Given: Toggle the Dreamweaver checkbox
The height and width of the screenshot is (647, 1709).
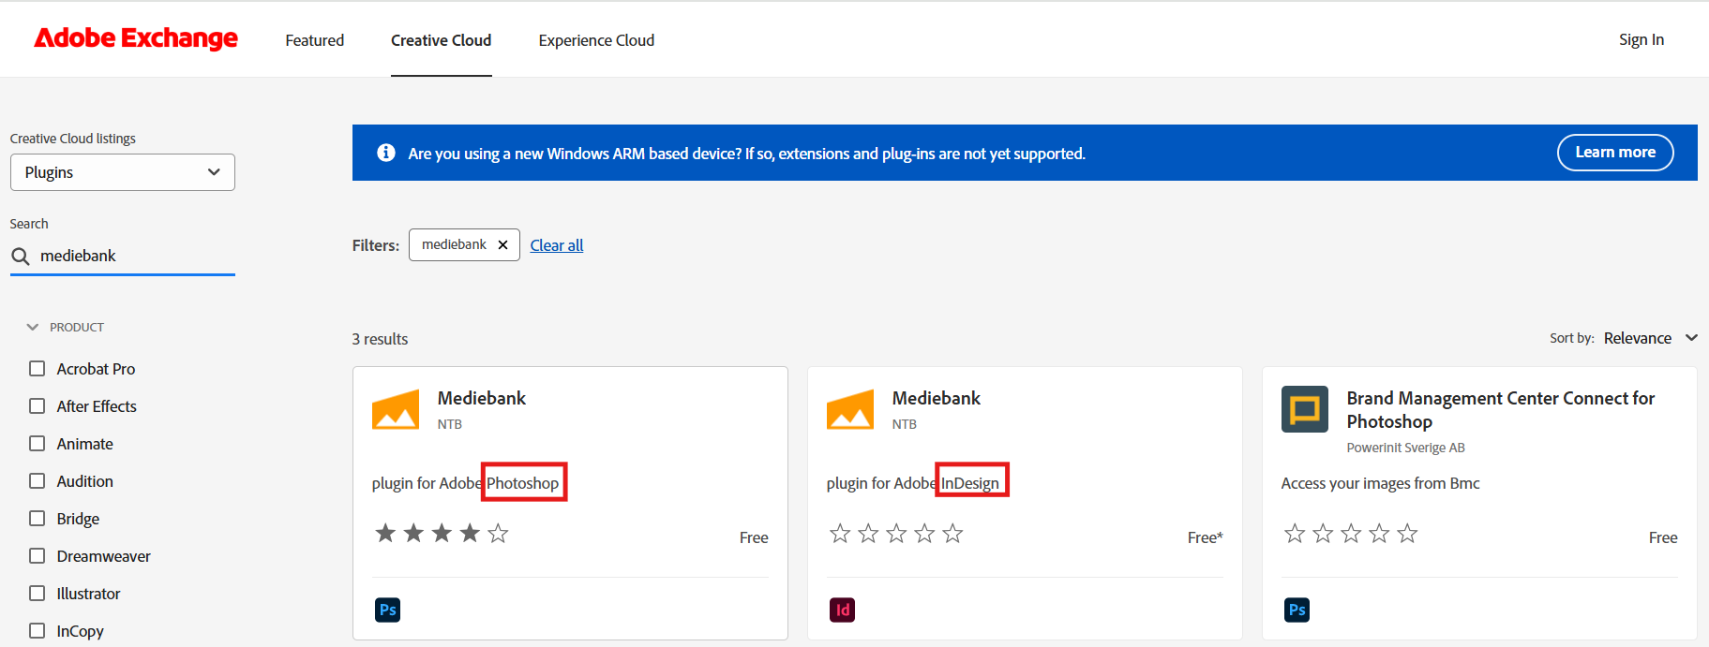Looking at the screenshot, I should [x=37, y=556].
